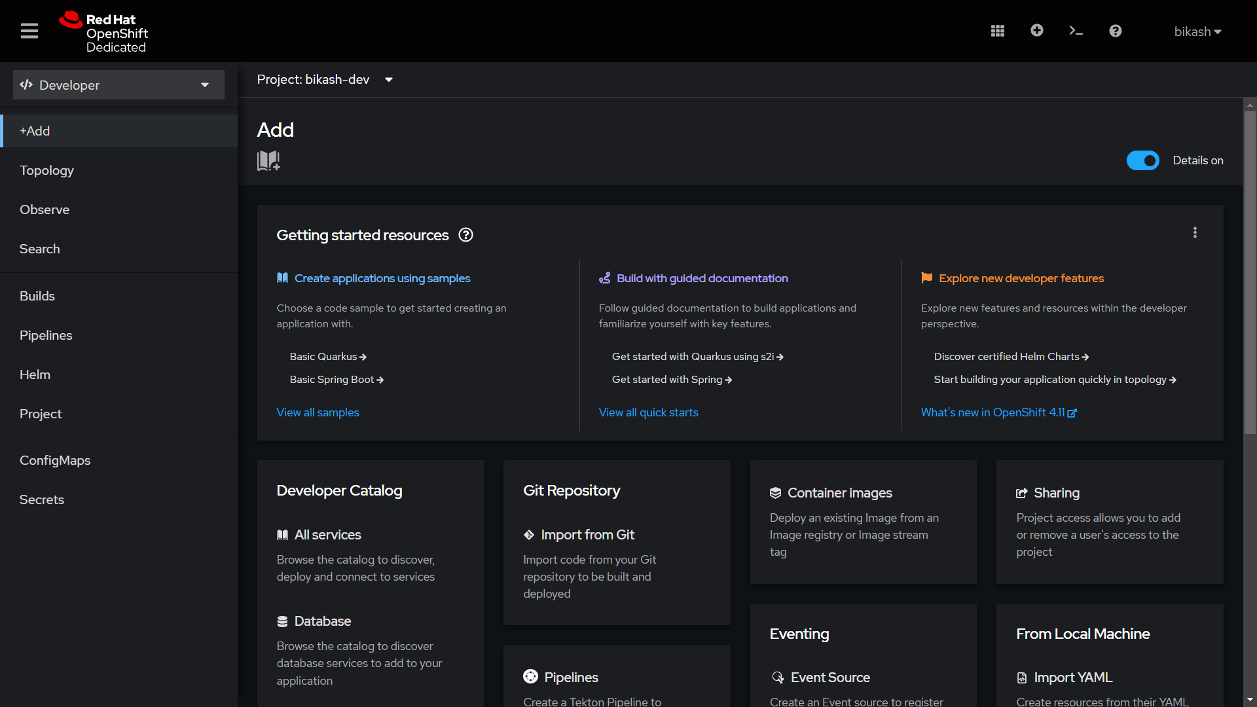
Task: Click the Red Hat OpenShift logo
Action: point(103,31)
